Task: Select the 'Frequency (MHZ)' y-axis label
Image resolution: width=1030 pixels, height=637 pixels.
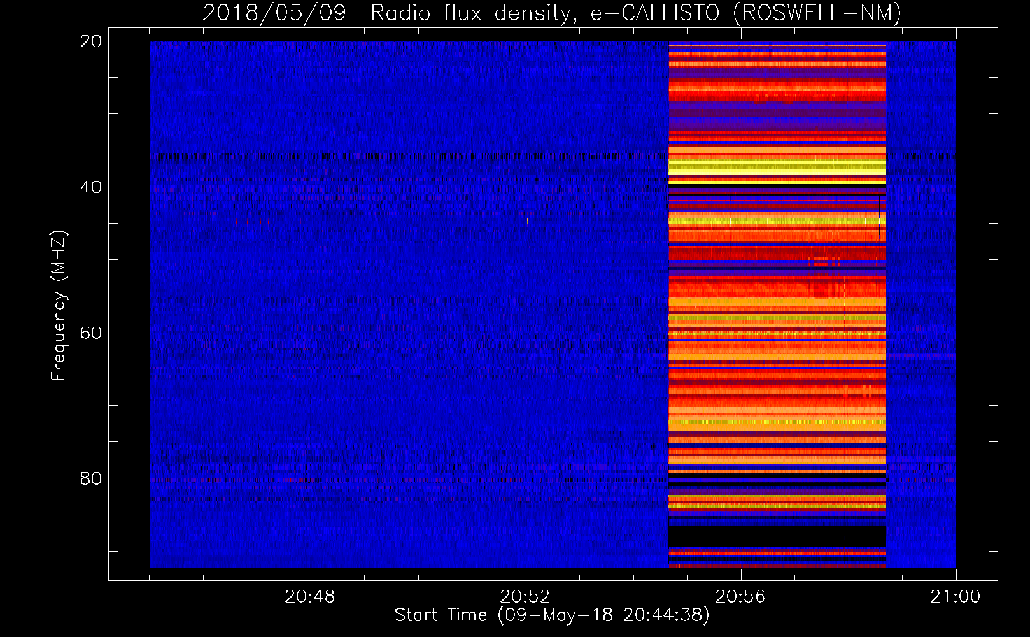Action: pos(59,306)
